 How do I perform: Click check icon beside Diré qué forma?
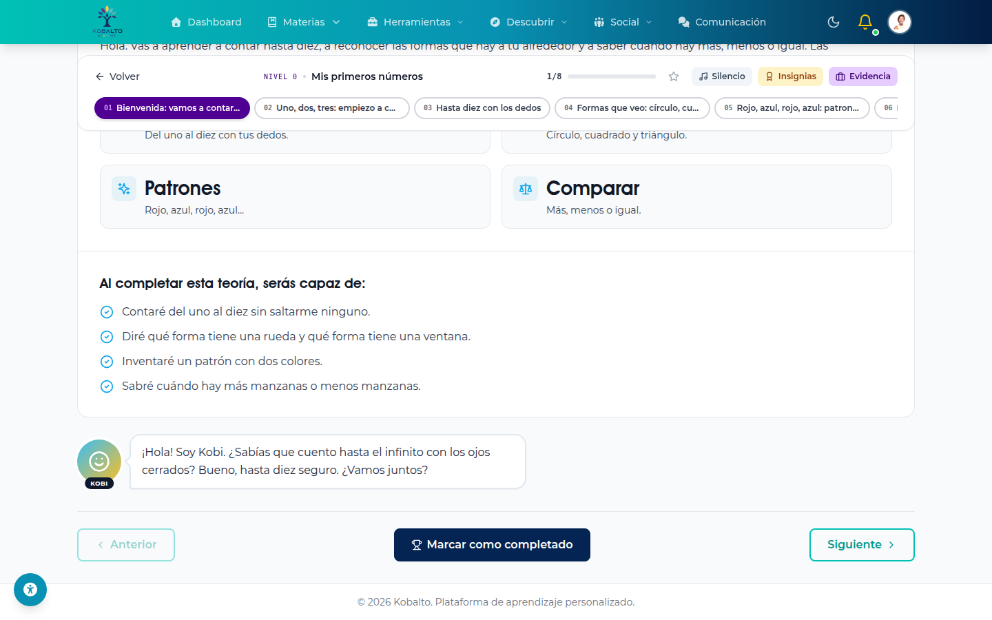(x=107, y=337)
